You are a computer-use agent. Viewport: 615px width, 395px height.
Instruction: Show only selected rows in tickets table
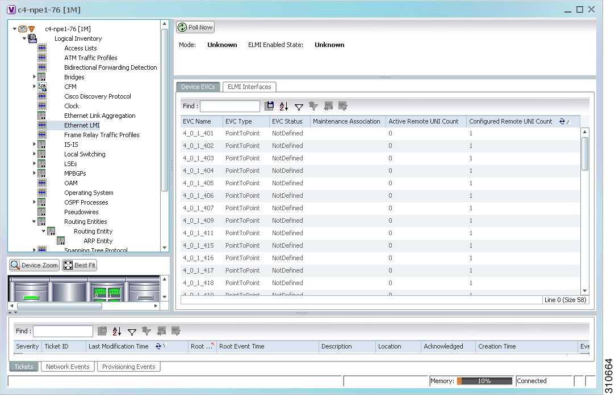tap(175, 331)
